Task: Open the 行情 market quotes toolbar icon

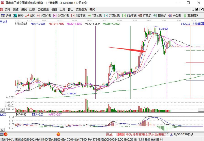Action: (x=6, y=16)
